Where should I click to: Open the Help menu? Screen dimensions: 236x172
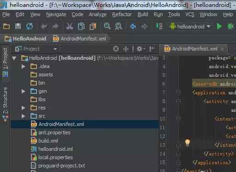228,15
